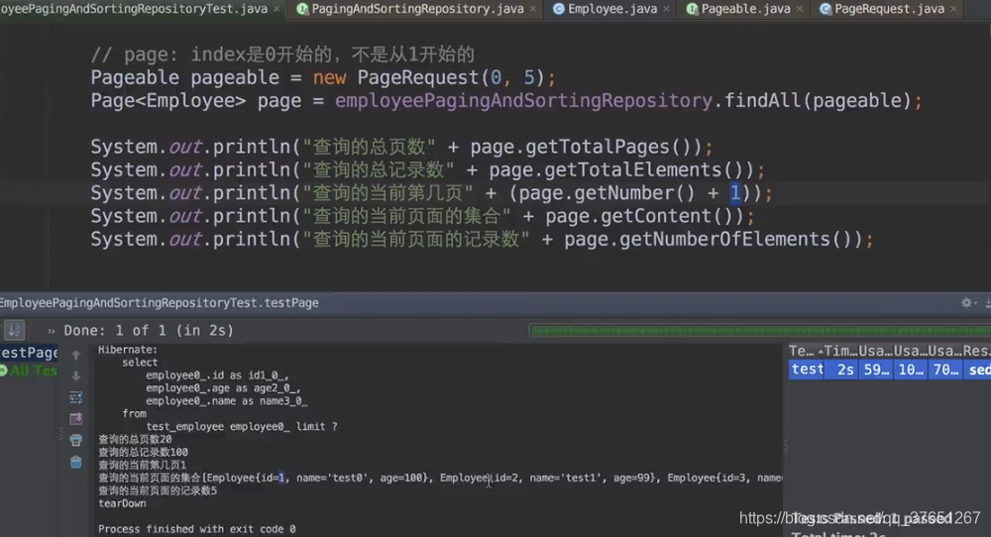The image size is (991, 537).
Task: Click 'Process finished with exit code 0' line
Action: [196, 529]
